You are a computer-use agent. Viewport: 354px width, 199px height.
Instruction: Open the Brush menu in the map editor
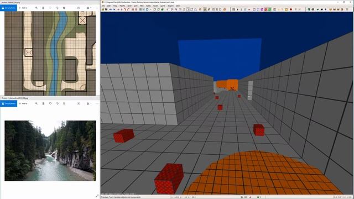tap(155, 6)
